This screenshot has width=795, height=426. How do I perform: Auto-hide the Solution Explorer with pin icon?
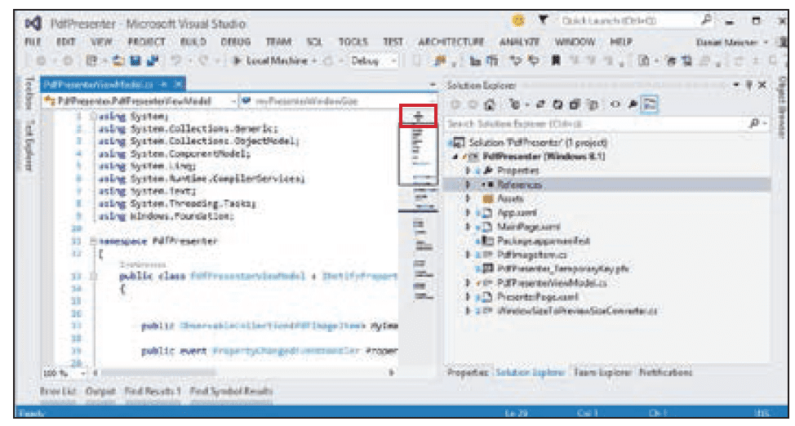[748, 85]
